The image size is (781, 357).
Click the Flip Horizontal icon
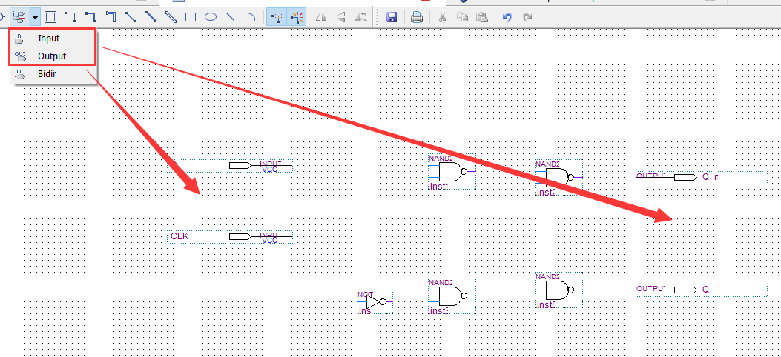coord(321,17)
